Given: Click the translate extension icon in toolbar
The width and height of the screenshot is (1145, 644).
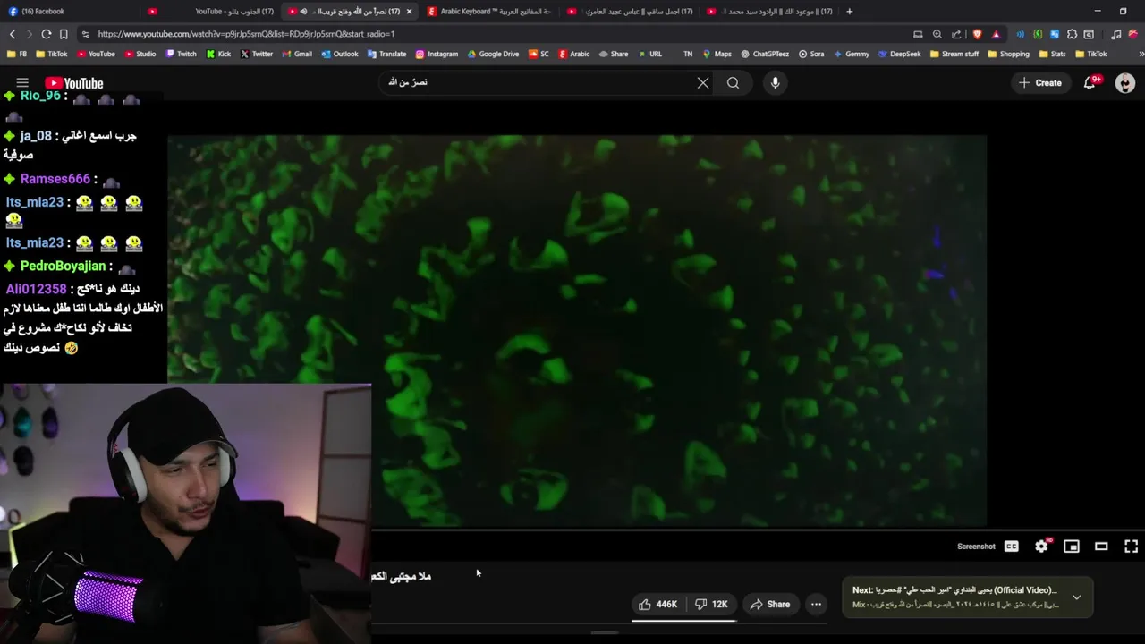Looking at the screenshot, I should [1055, 34].
